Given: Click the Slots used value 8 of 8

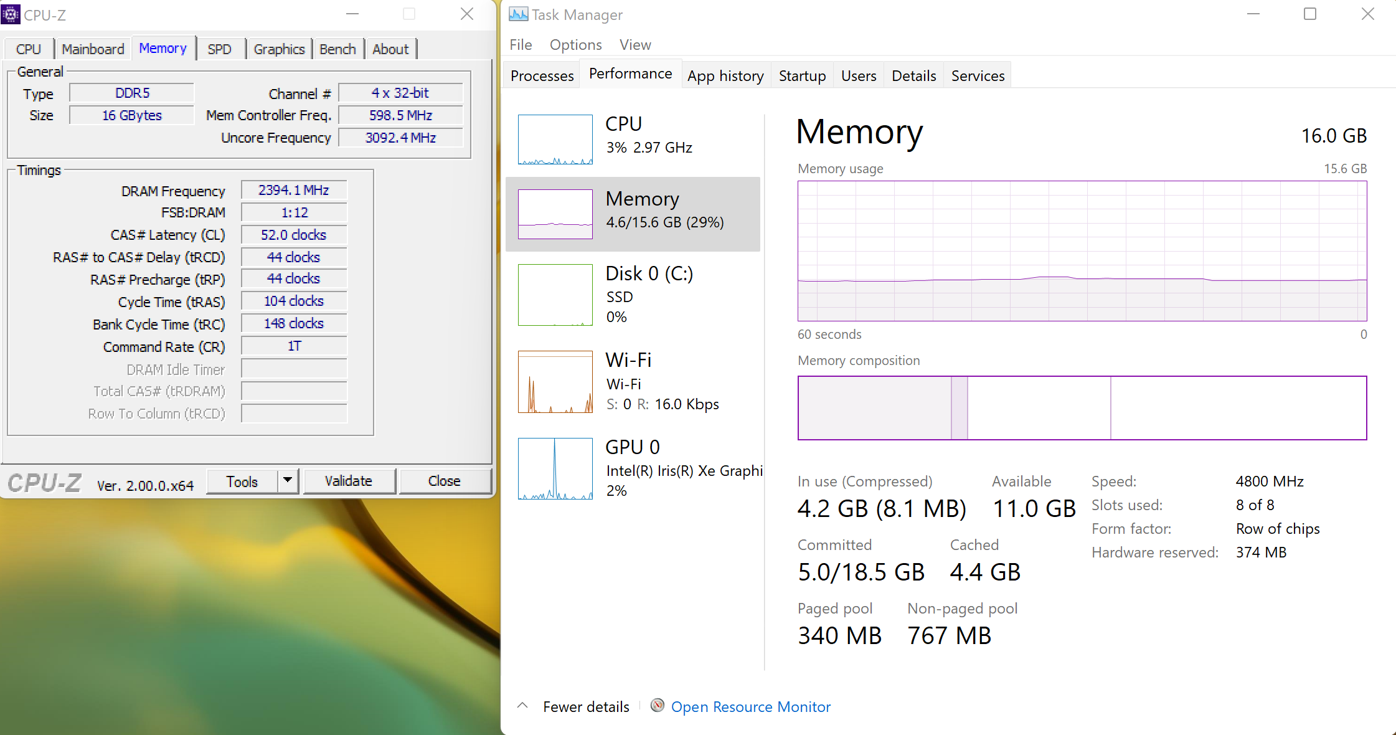Looking at the screenshot, I should 1255,505.
